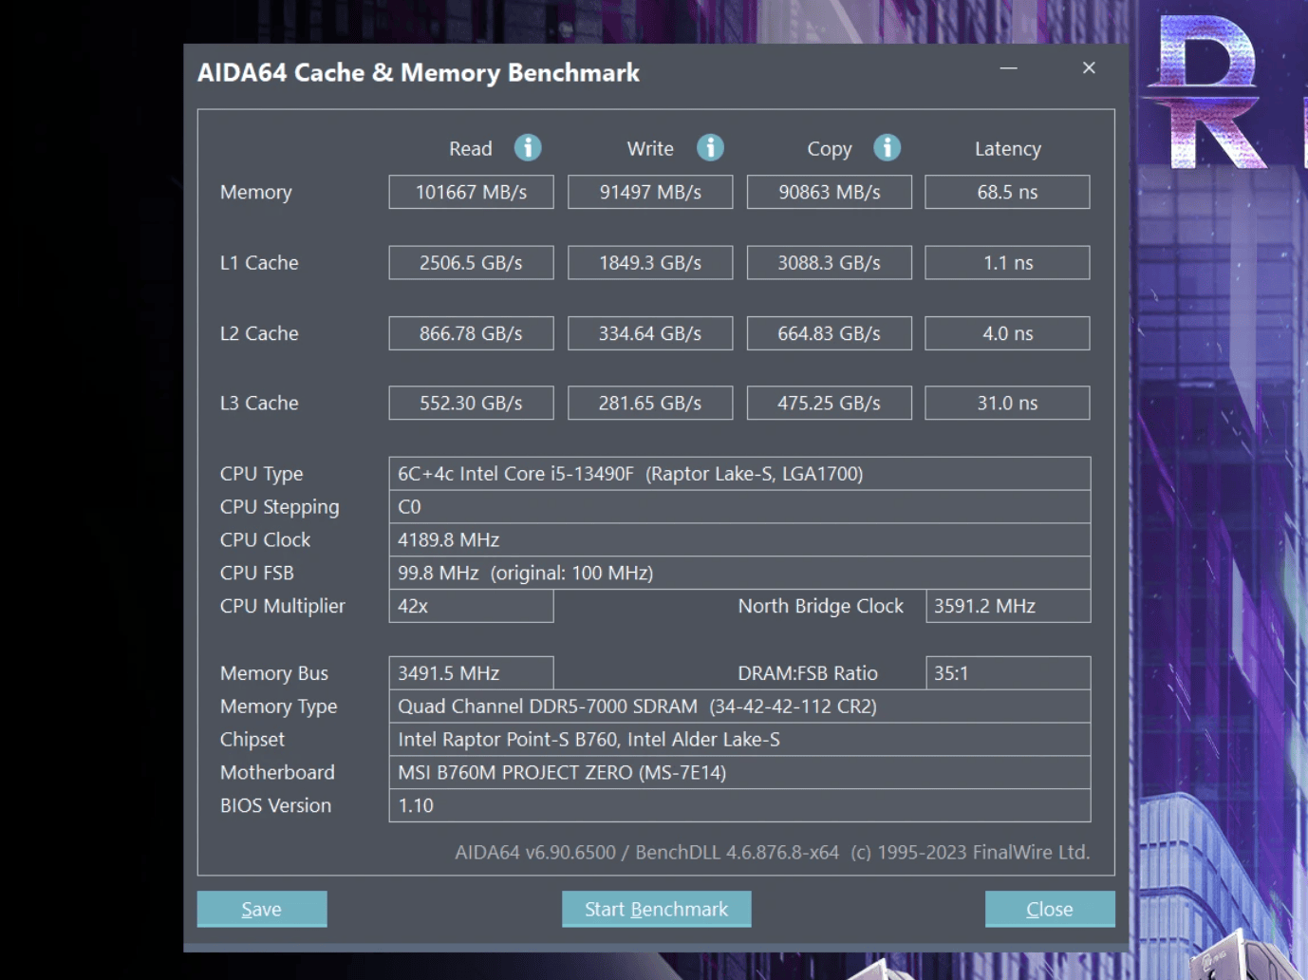Click the CPU Type field
1308x980 pixels.
738,474
